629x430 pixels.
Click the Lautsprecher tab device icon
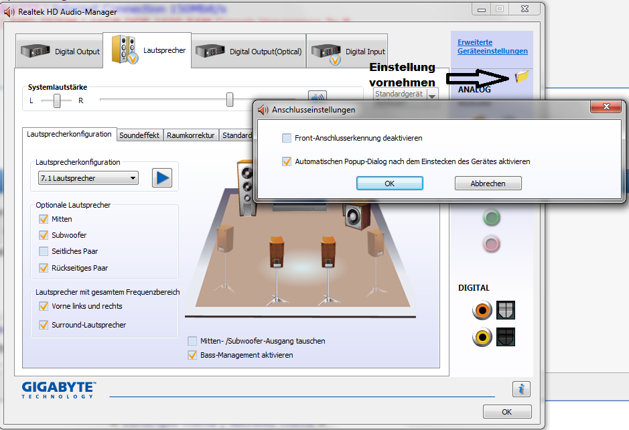pyautogui.click(x=125, y=50)
